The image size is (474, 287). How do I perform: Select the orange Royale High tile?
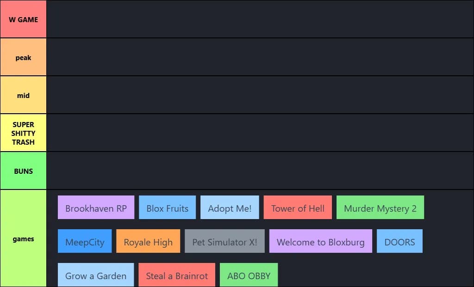coord(148,241)
